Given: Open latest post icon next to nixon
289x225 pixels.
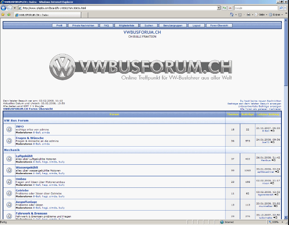Looking at the screenshot, I should [272, 183].
